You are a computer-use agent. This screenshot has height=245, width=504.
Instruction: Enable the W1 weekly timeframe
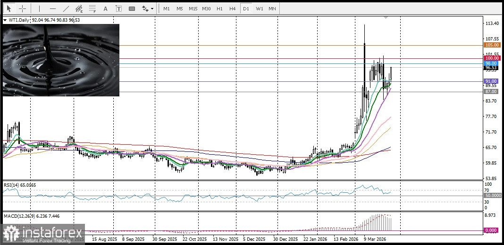click(x=259, y=8)
